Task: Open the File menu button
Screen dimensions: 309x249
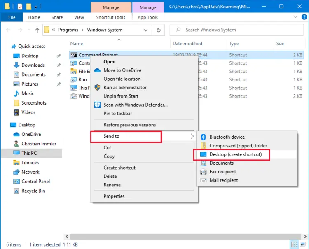Action: [12, 17]
